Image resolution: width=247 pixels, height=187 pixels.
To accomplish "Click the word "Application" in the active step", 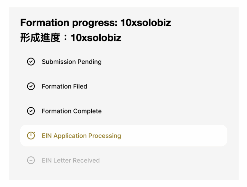I will point(69,136).
